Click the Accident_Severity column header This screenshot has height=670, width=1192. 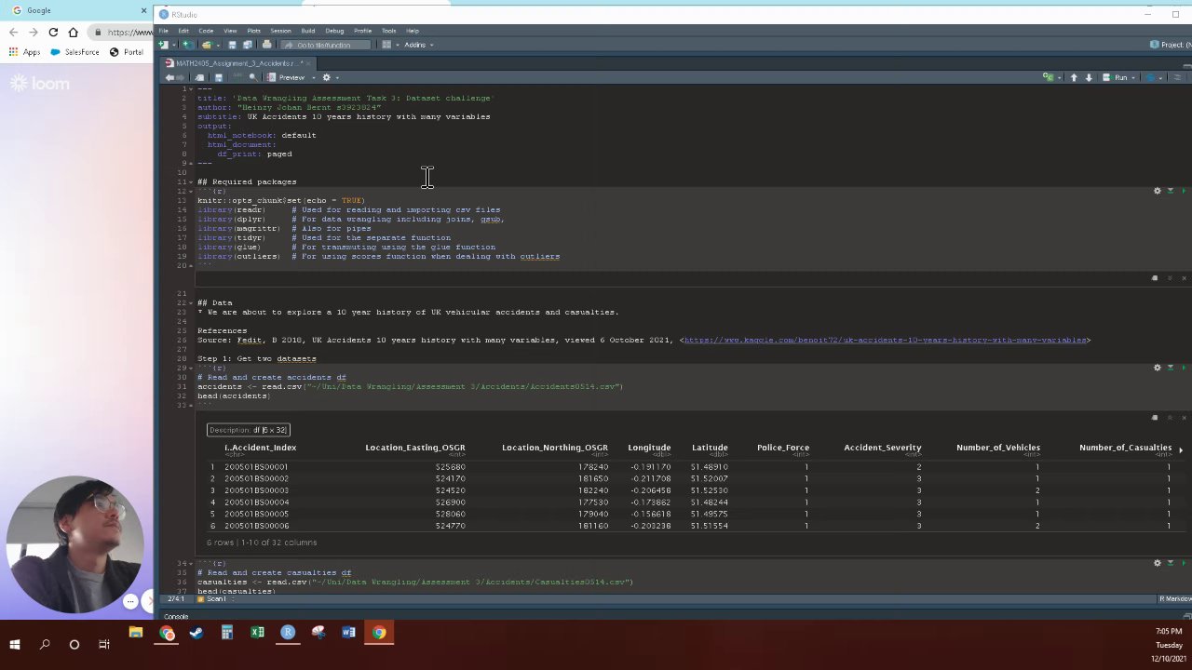[882, 448]
